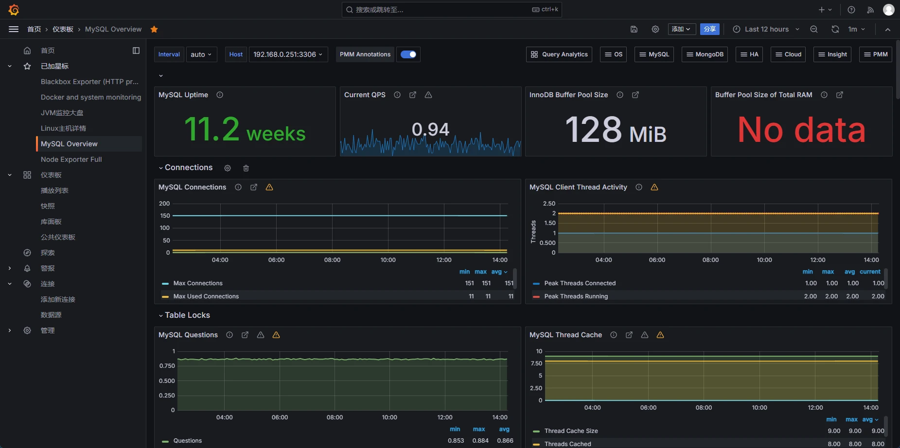
Task: Open the PMM dashboards link
Action: [875, 54]
